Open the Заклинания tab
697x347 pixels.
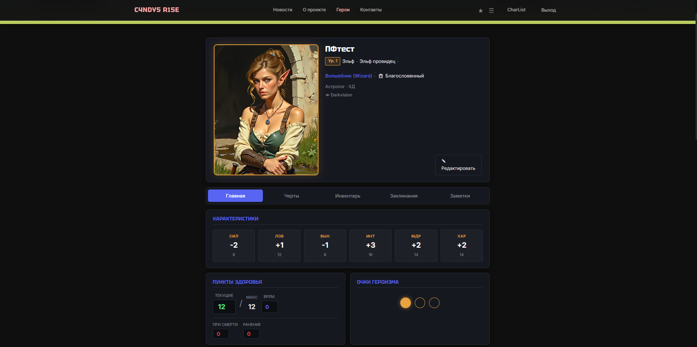point(404,196)
